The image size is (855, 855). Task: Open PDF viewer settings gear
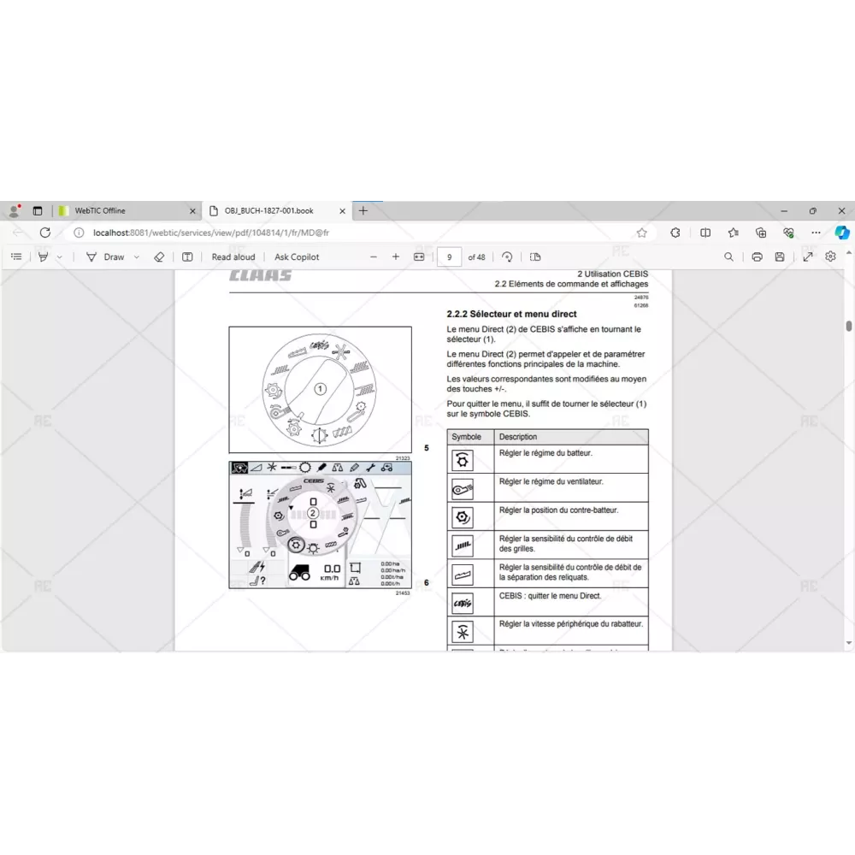830,256
